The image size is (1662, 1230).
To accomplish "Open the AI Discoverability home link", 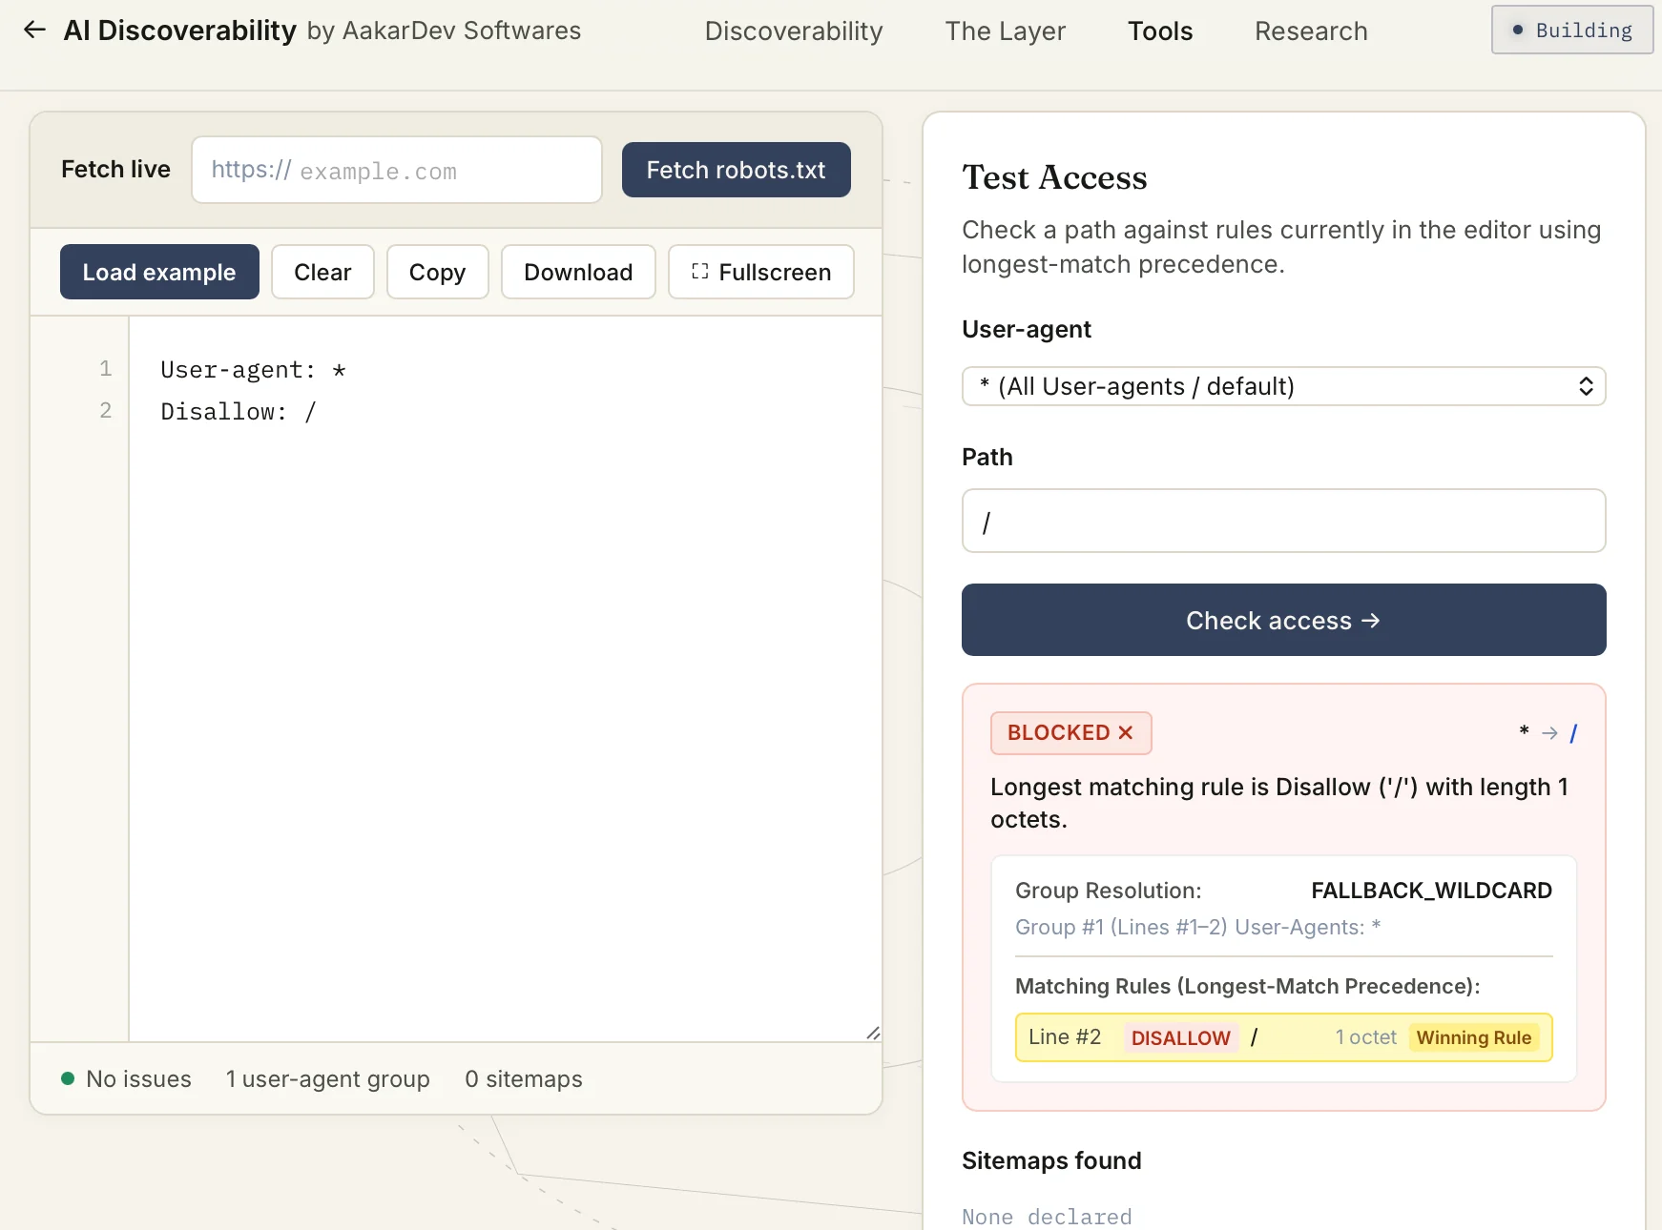I will click(179, 31).
